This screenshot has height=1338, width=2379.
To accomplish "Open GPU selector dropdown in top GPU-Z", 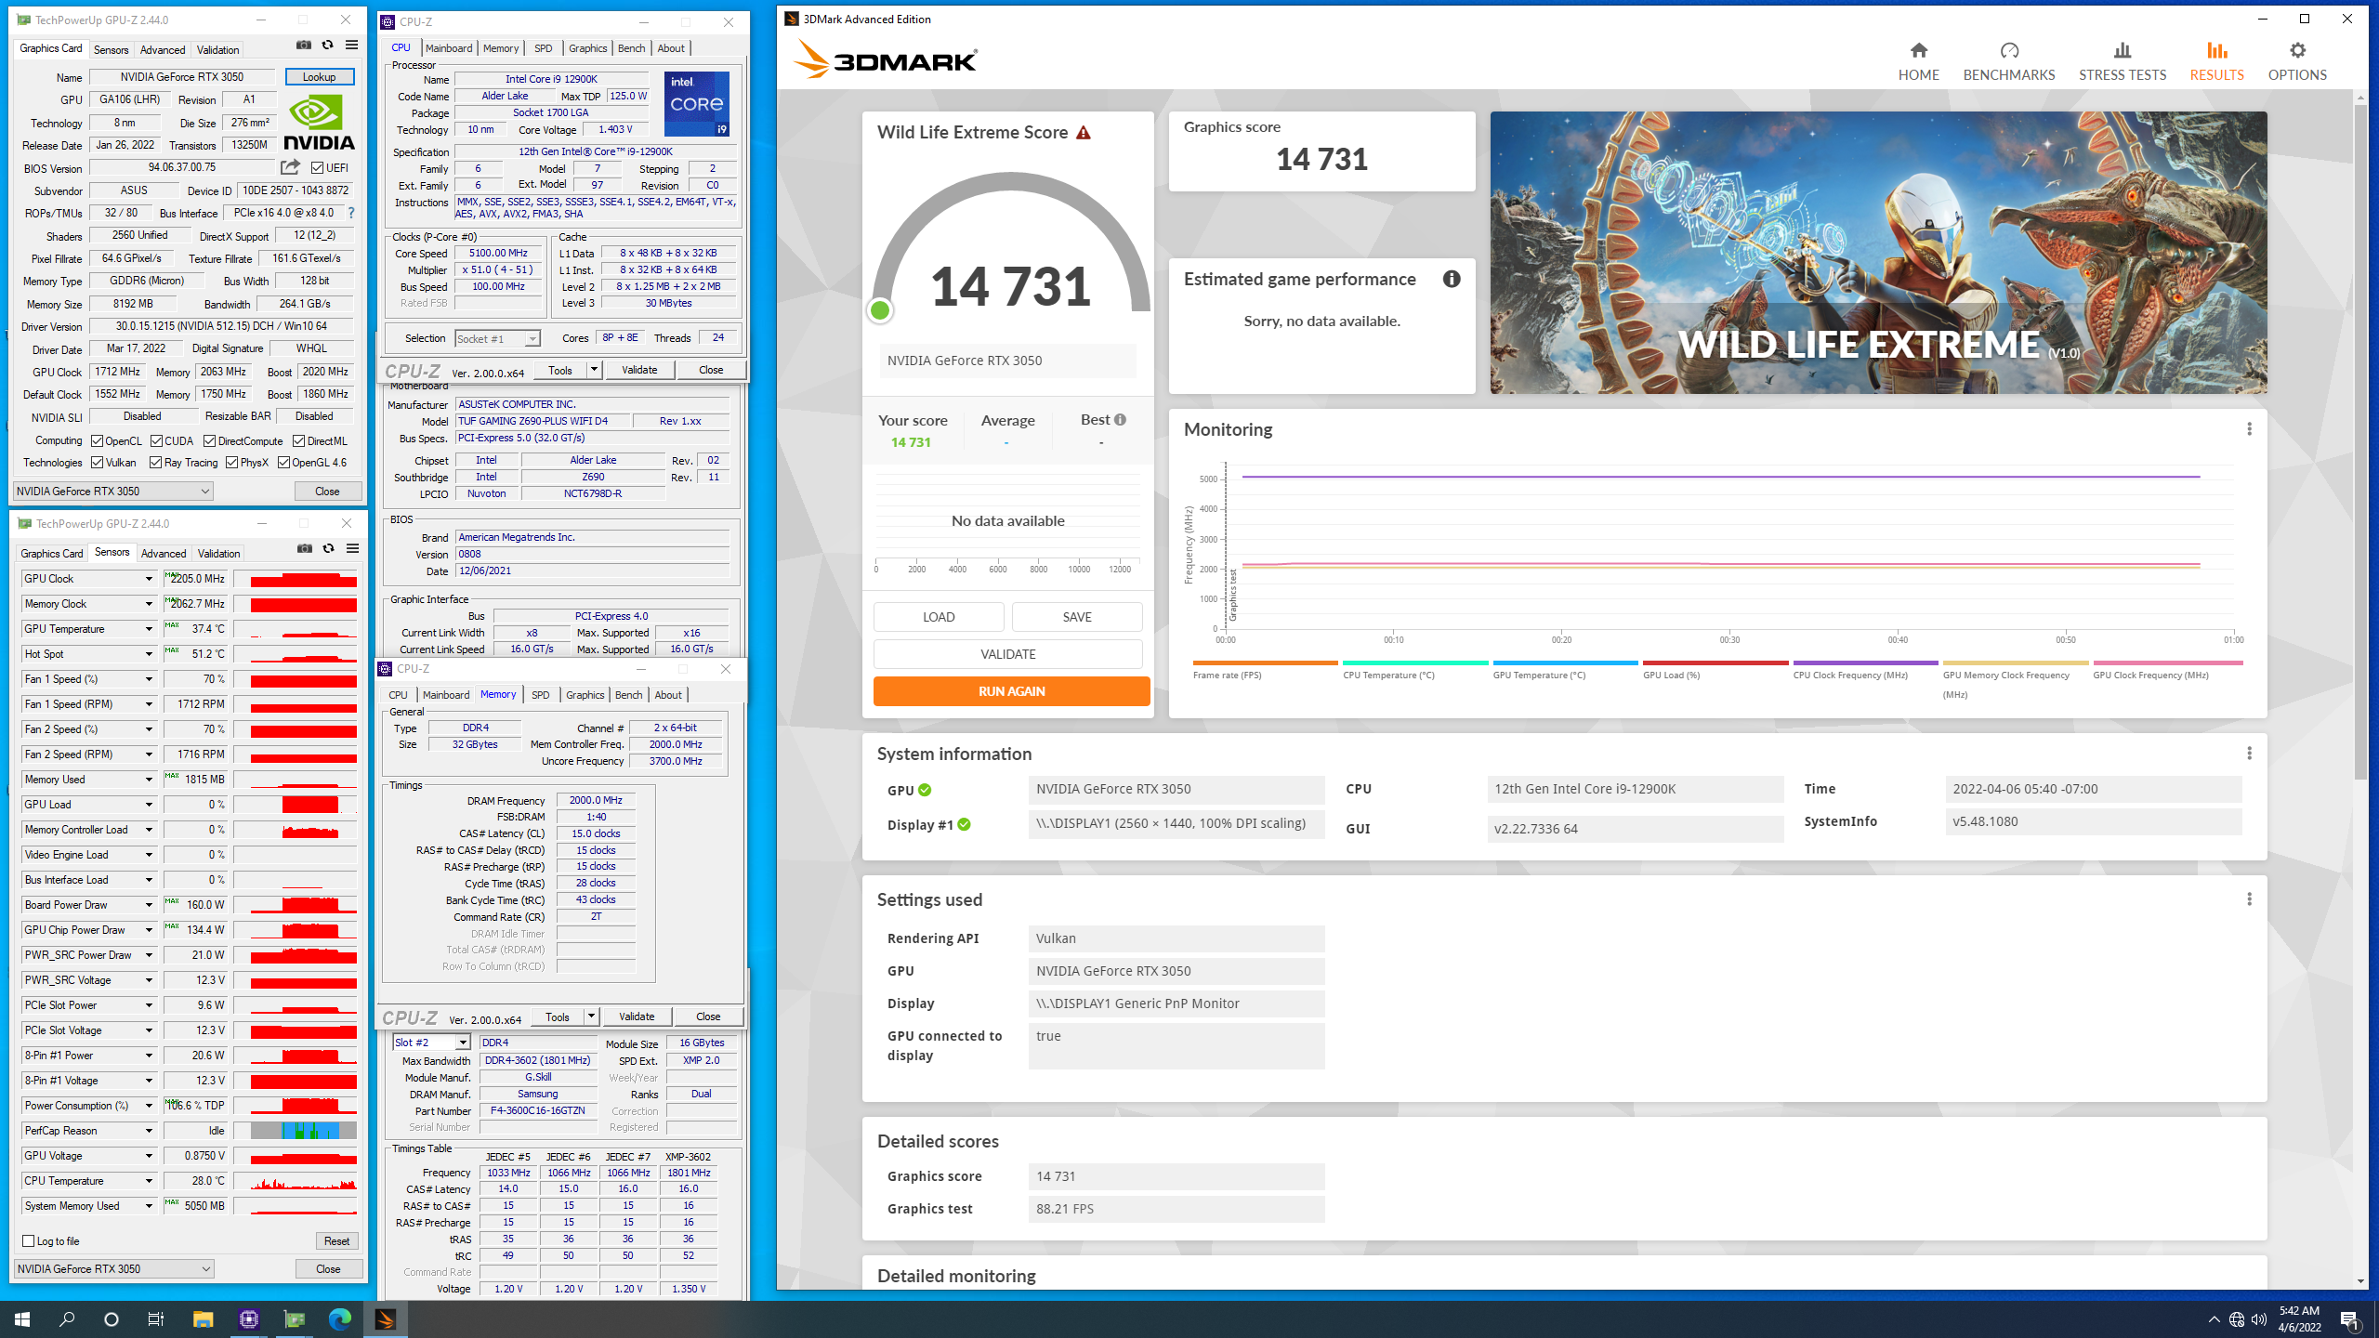I will 113,491.
